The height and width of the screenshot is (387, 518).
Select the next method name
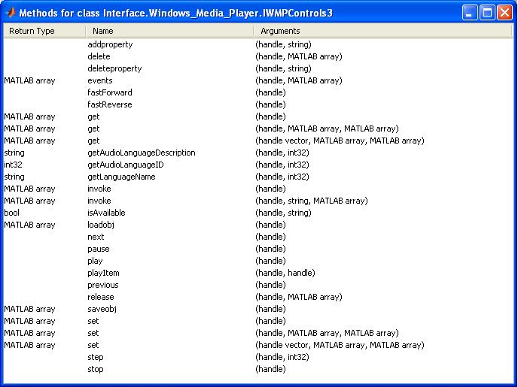[x=96, y=237]
